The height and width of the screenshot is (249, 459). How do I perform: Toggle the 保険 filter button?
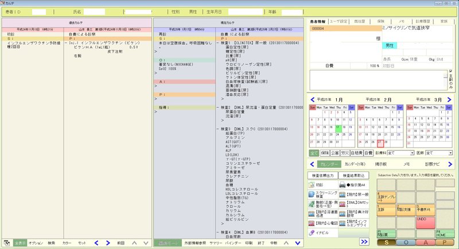coord(325,153)
